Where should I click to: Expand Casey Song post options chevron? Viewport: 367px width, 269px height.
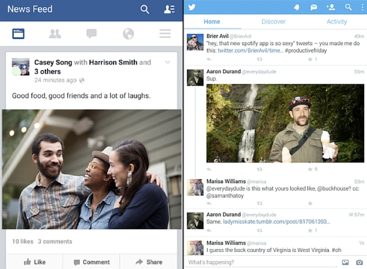pyautogui.click(x=168, y=62)
